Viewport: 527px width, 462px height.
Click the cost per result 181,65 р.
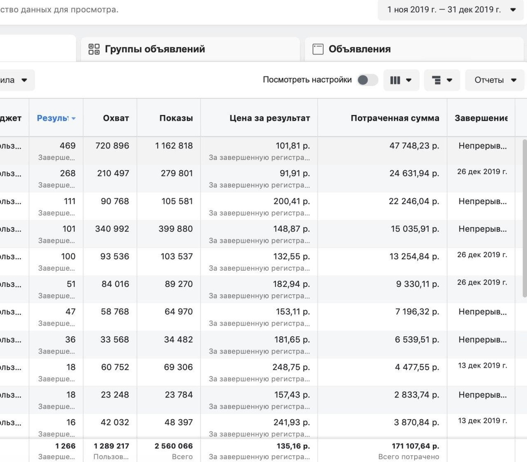click(292, 340)
